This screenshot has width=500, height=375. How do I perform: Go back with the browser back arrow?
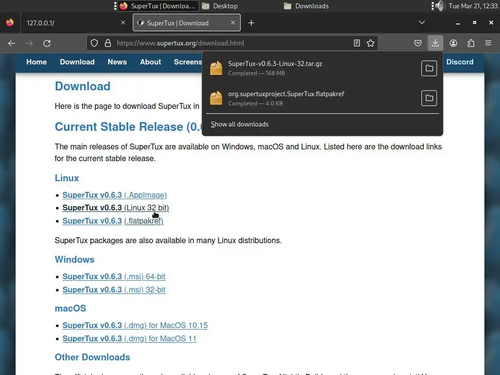(12, 43)
